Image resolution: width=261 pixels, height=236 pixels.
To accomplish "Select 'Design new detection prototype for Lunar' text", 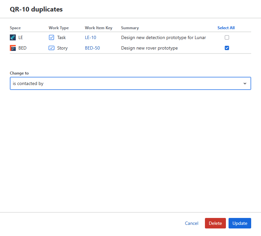I will click(x=164, y=37).
